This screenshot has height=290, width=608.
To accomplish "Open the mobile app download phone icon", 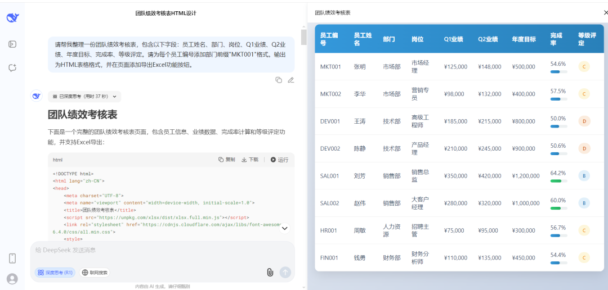I will [x=12, y=259].
